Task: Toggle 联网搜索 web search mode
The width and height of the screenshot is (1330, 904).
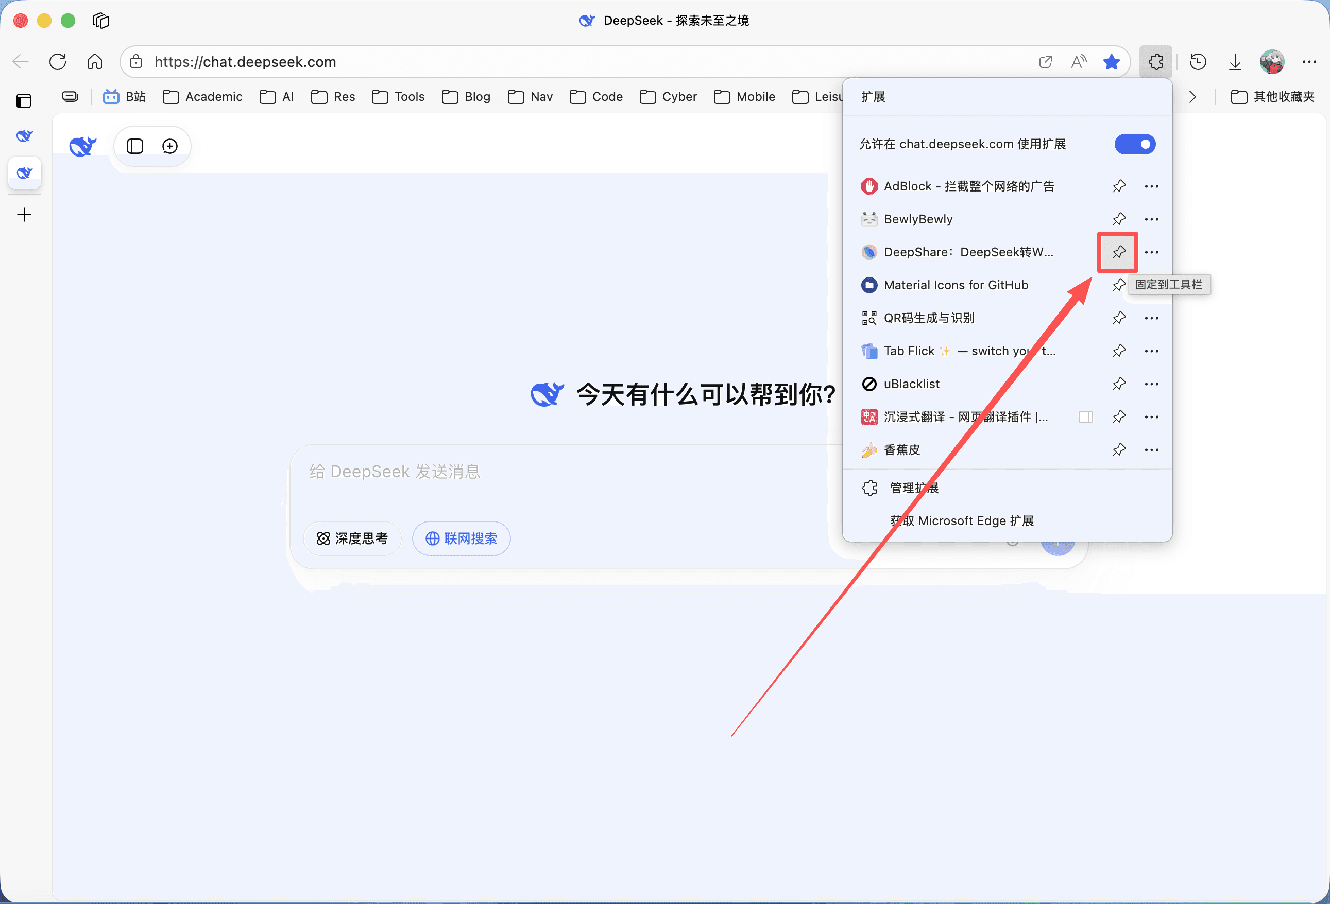Action: click(461, 538)
